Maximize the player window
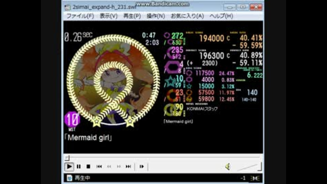 [x=243, y=7]
